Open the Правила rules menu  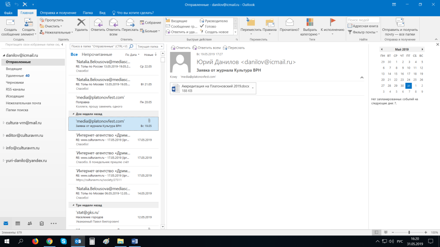coord(269,27)
